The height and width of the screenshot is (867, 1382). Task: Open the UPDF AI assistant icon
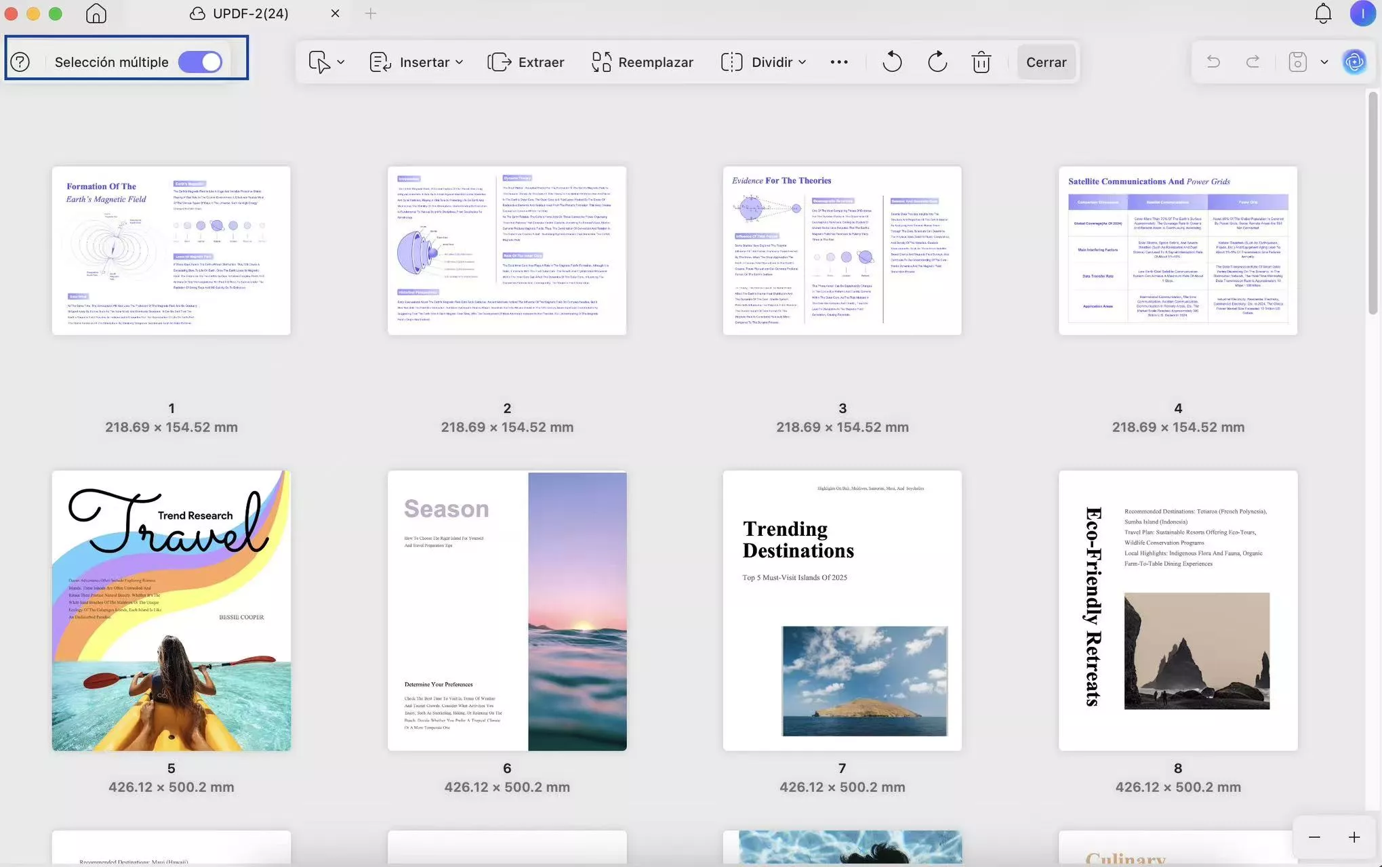click(x=1354, y=62)
